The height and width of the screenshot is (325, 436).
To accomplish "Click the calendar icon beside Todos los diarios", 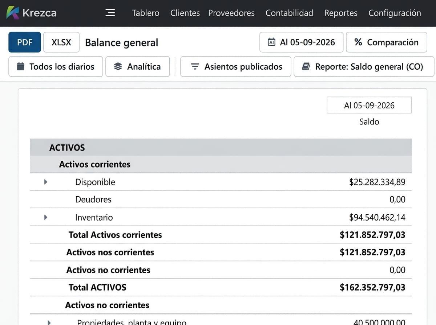I will (21, 67).
